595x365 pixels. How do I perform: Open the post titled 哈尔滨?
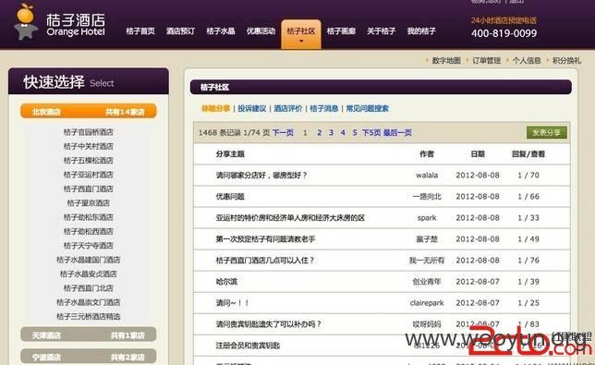[226, 282]
